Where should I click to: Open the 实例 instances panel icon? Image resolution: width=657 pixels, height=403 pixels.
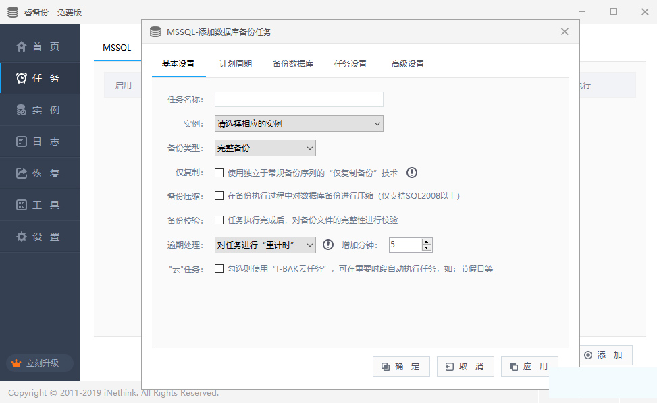click(24, 110)
